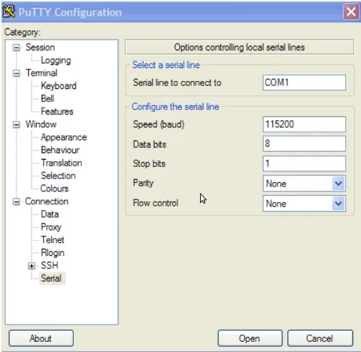Collapse the Window category node
The height and width of the screenshot is (352, 361).
pos(16,124)
